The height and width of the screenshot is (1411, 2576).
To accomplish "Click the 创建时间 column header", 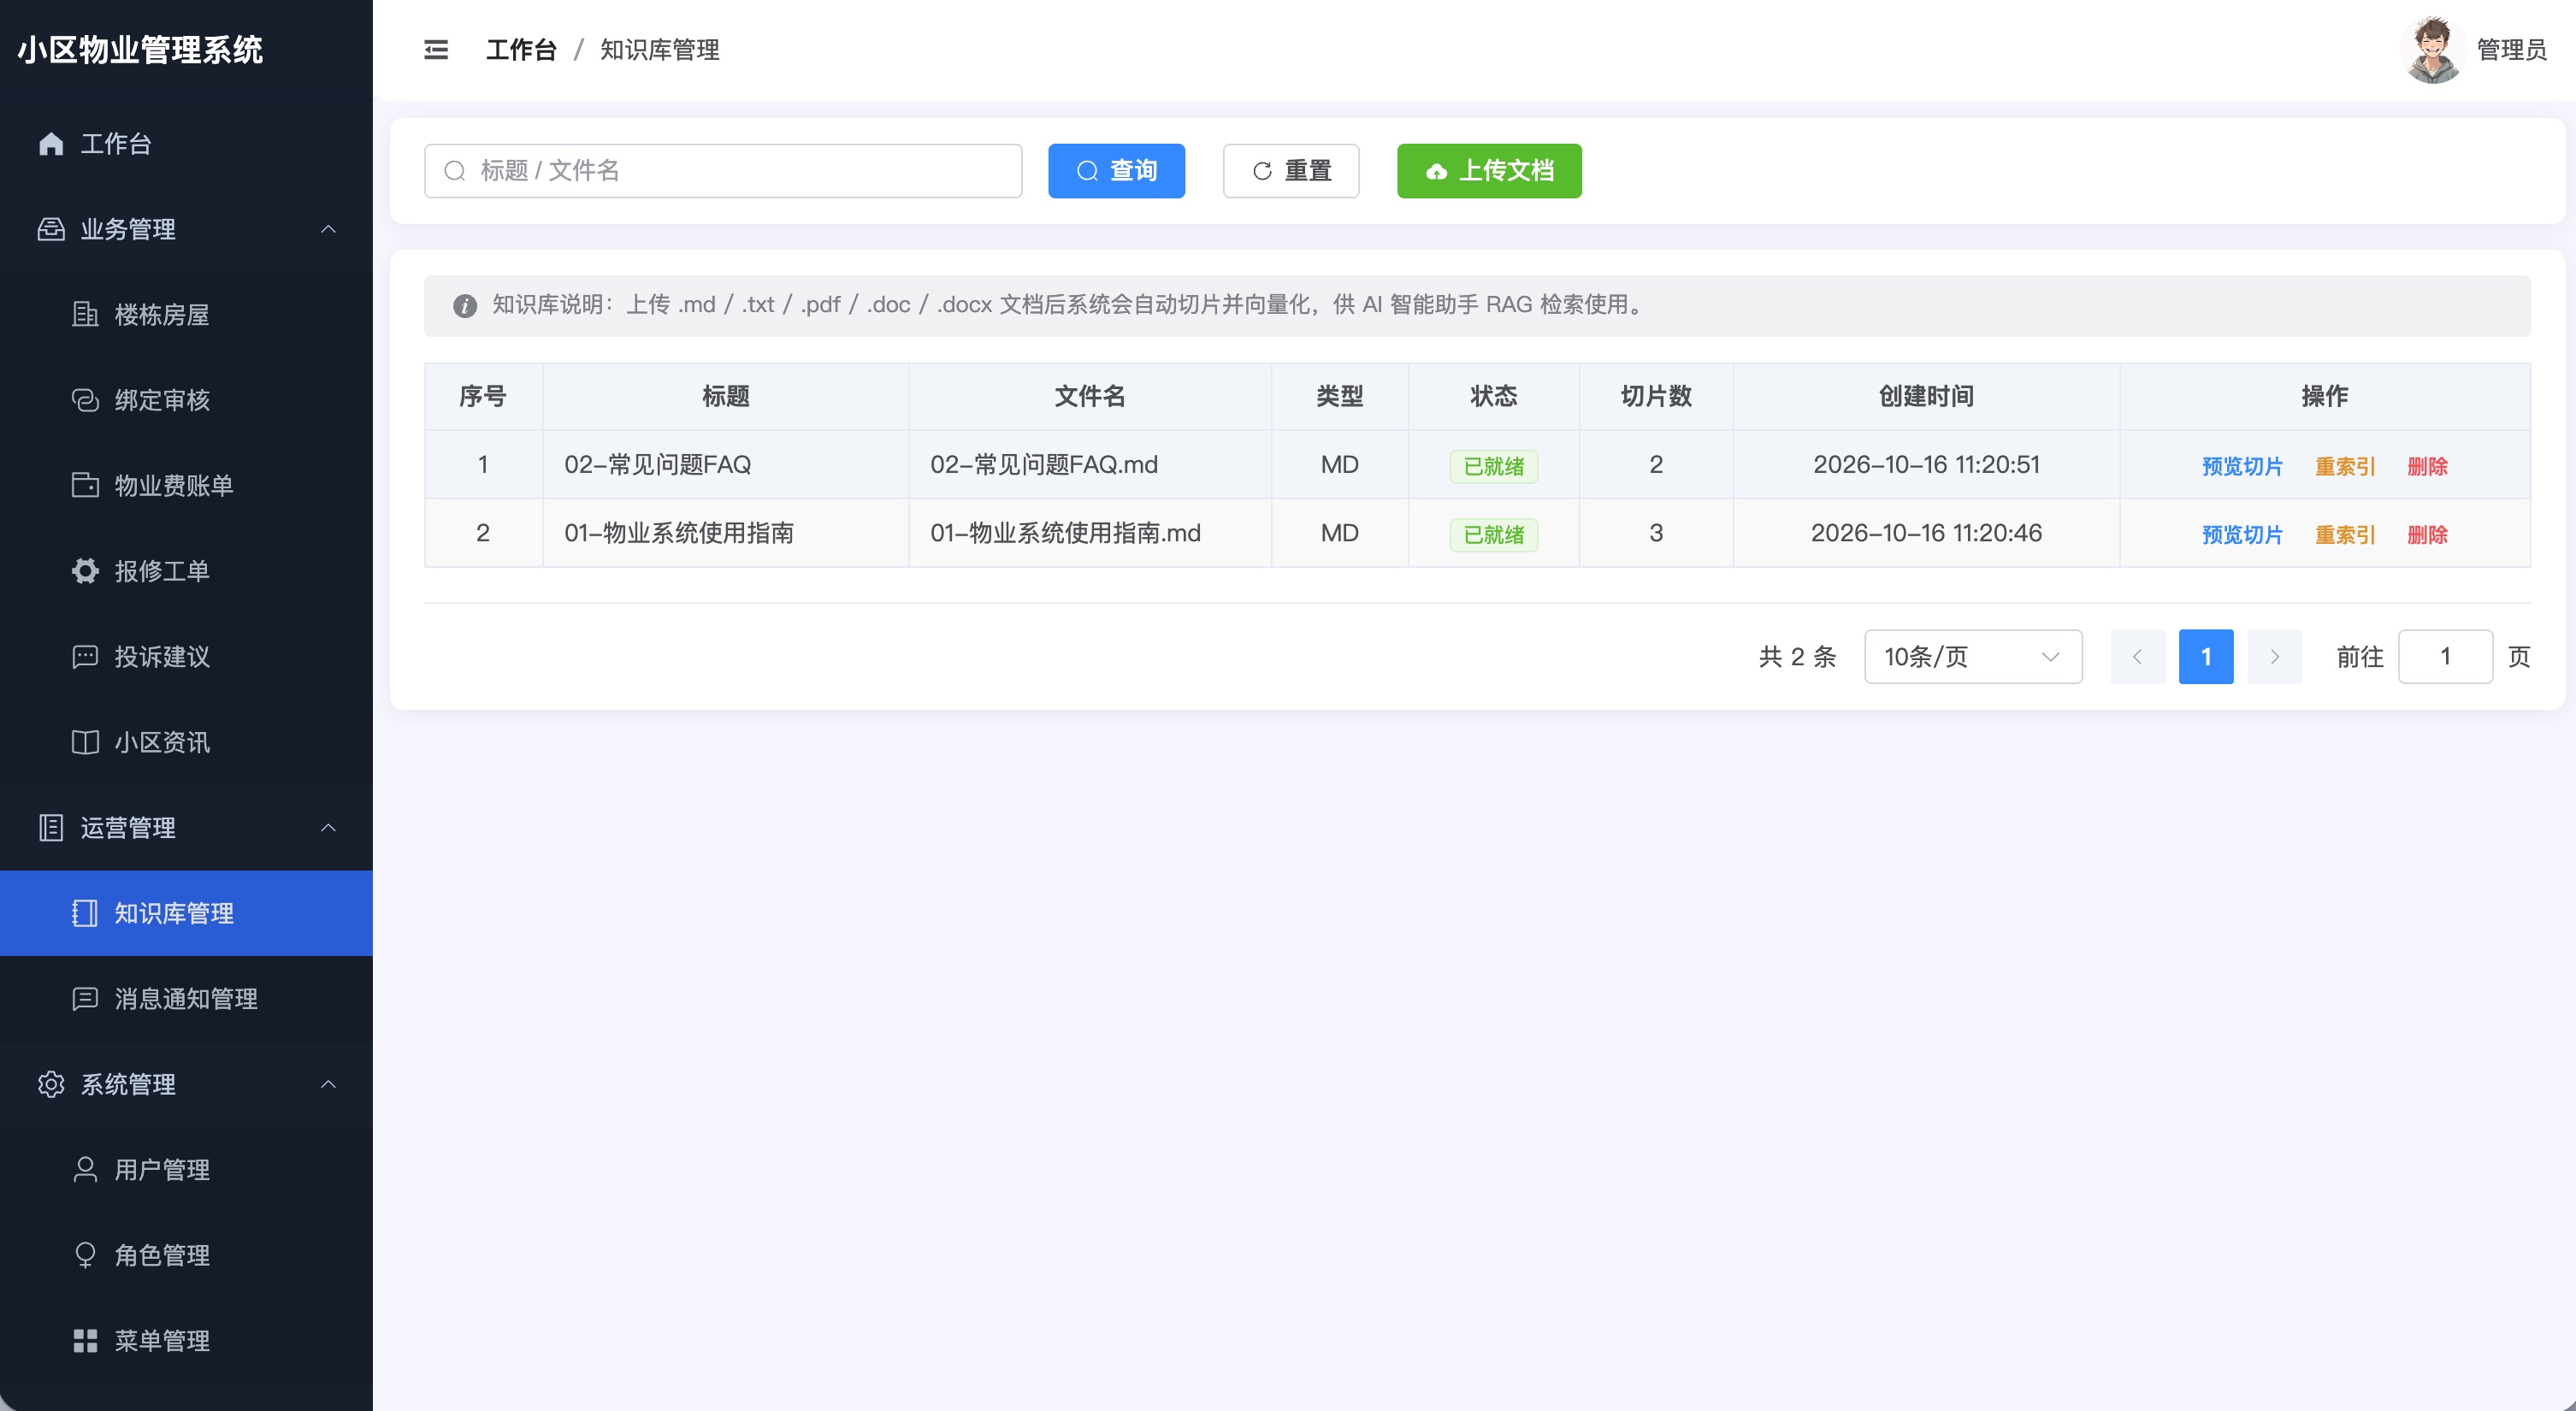I will coord(1926,396).
